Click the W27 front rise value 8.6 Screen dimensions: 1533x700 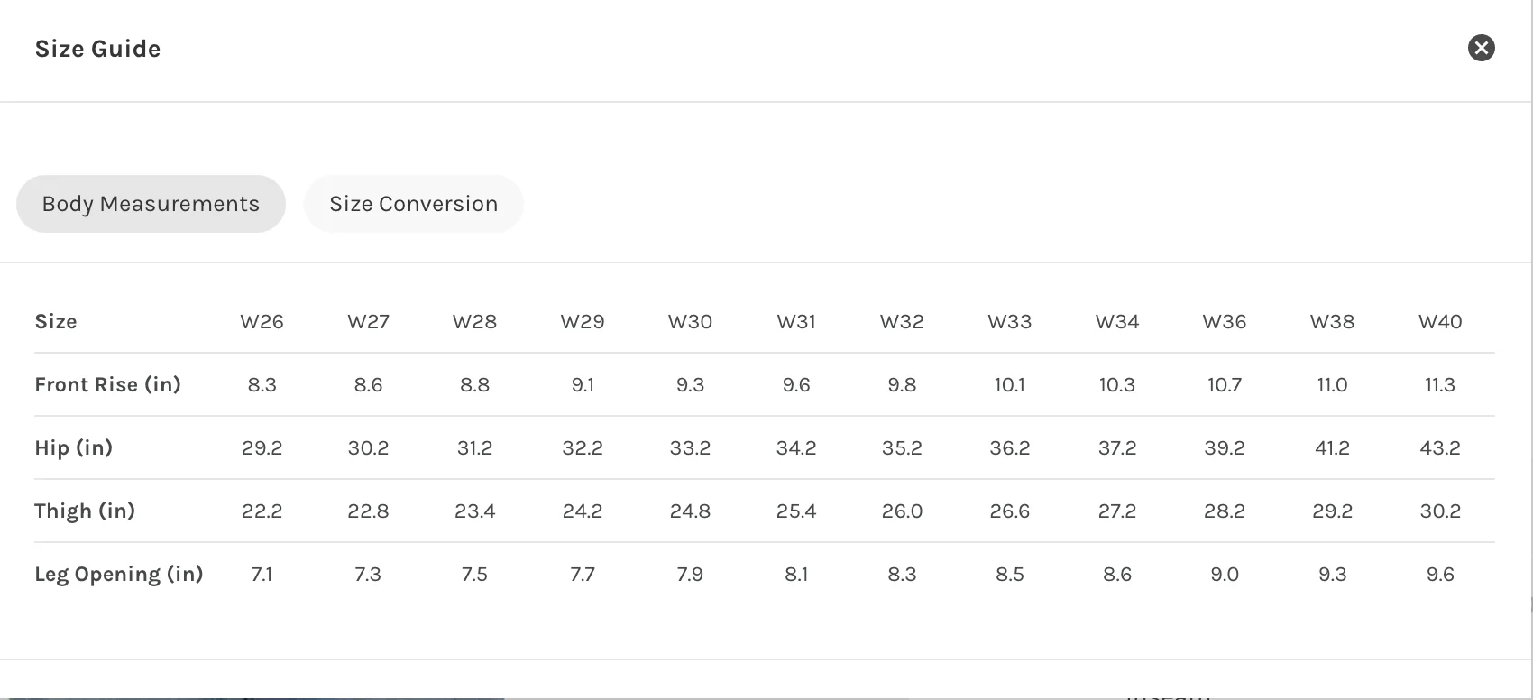tap(368, 385)
